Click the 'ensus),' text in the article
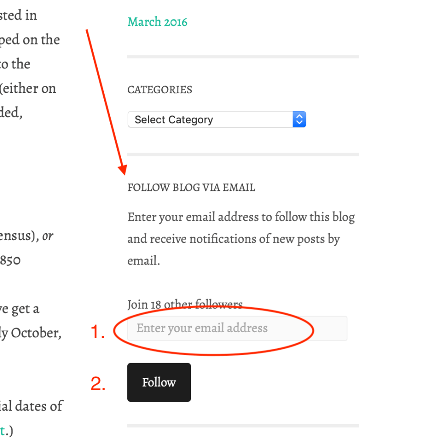 (19, 236)
